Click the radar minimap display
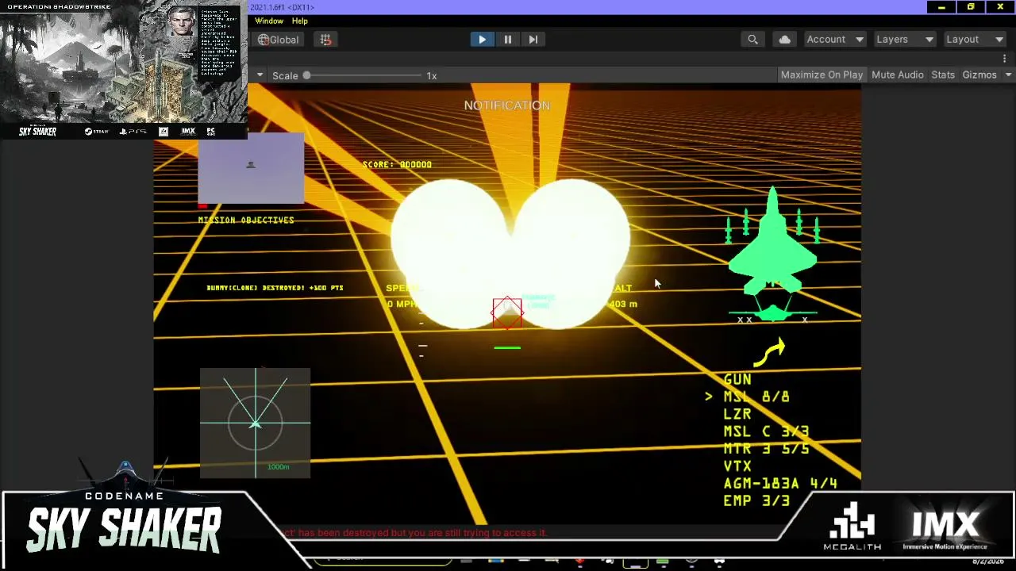Viewport: 1016px width, 571px height. pos(255,423)
